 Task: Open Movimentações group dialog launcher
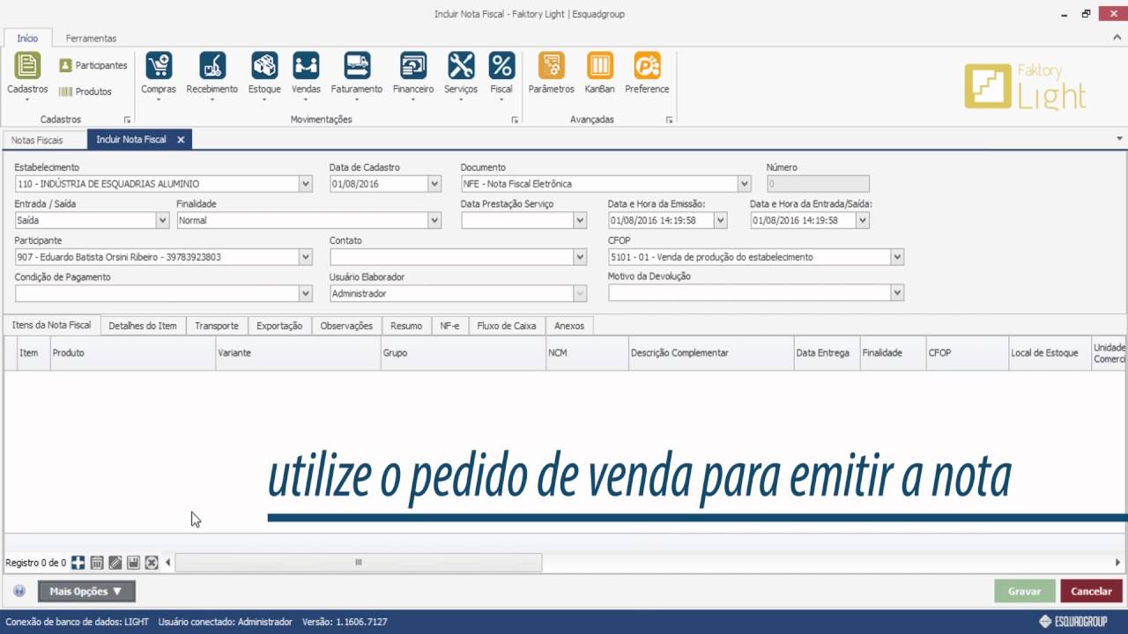pos(515,120)
